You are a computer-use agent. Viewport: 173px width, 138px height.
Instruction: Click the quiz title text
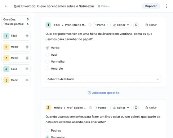(x=54, y=6)
